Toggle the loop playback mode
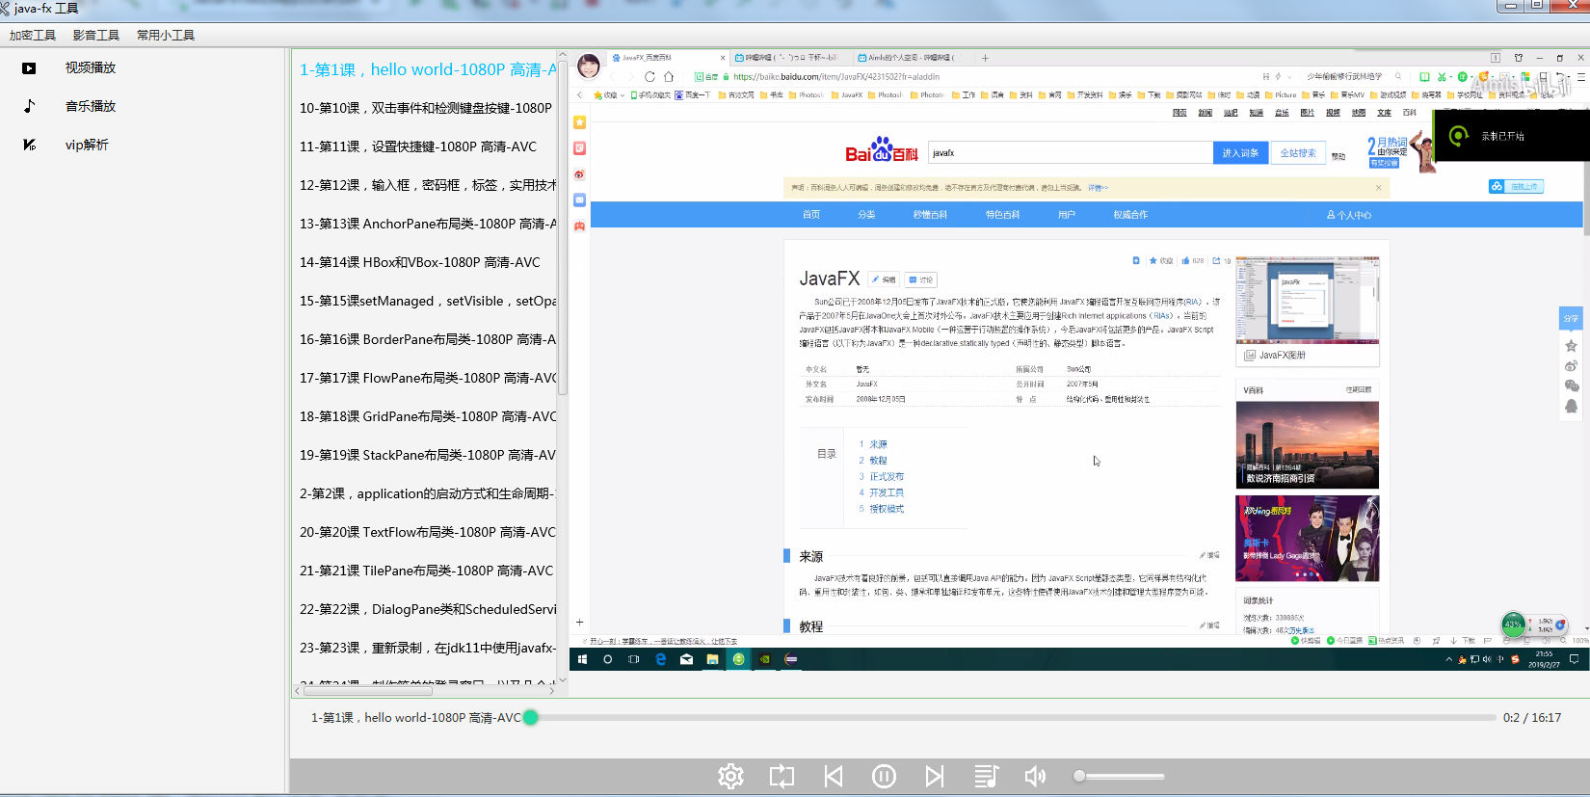The image size is (1590, 797). (x=782, y=776)
